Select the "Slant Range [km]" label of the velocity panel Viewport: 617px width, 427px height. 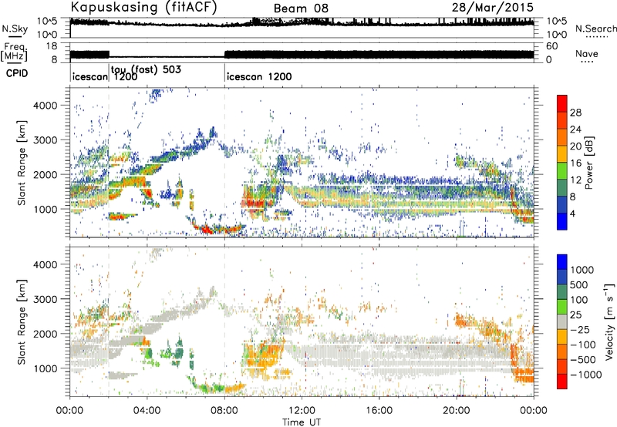[22, 322]
